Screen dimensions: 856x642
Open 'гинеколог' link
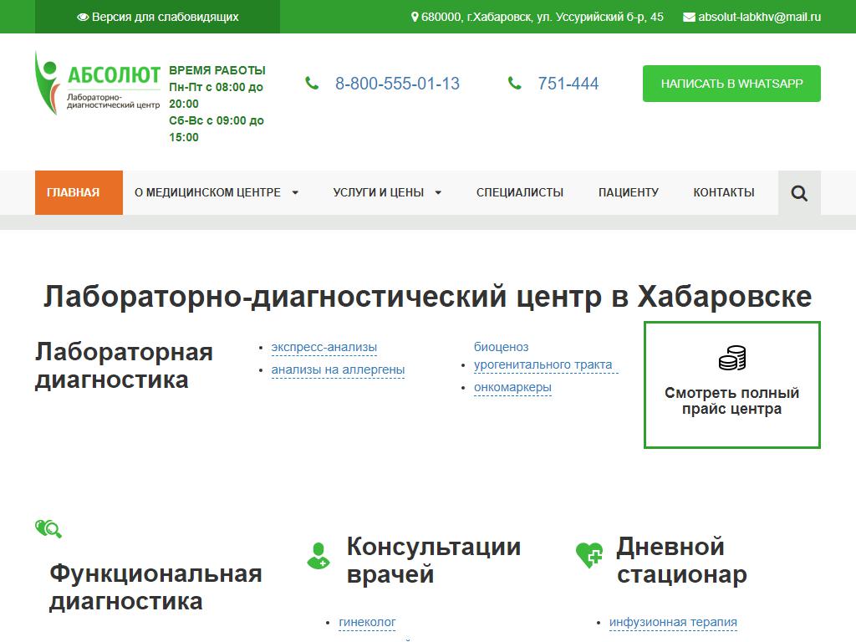click(x=368, y=622)
